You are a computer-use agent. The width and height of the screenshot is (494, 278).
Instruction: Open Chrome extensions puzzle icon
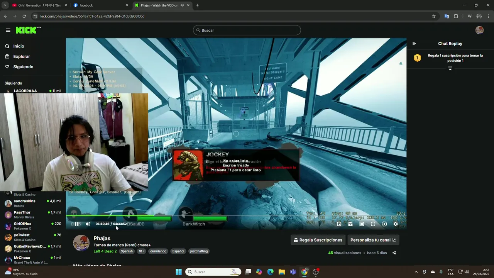coord(456,16)
